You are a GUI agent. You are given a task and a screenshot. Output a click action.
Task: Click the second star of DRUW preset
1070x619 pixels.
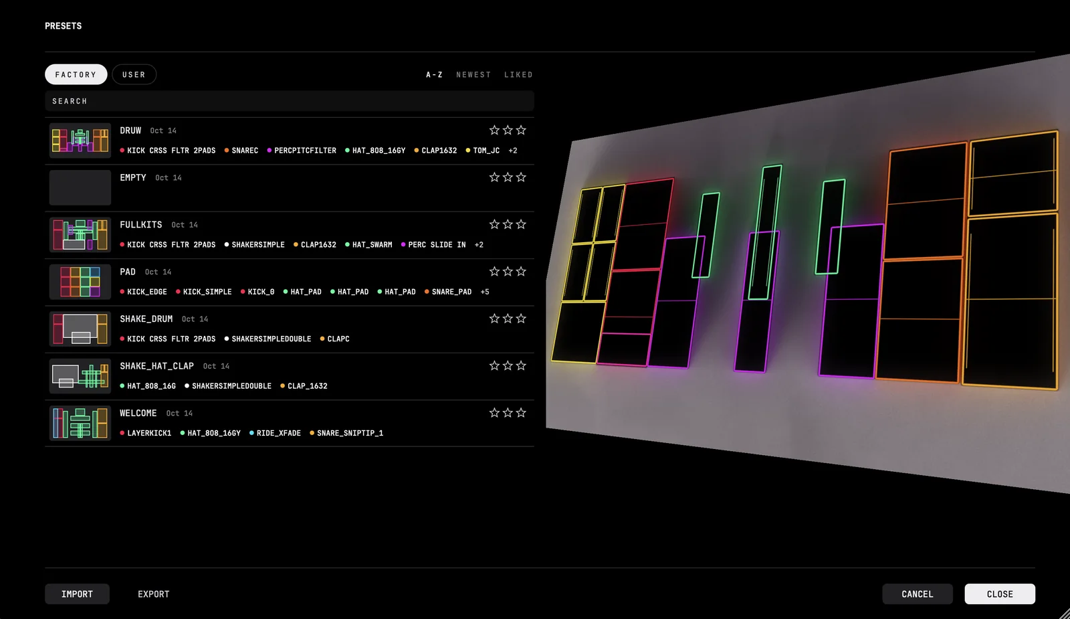(x=508, y=130)
